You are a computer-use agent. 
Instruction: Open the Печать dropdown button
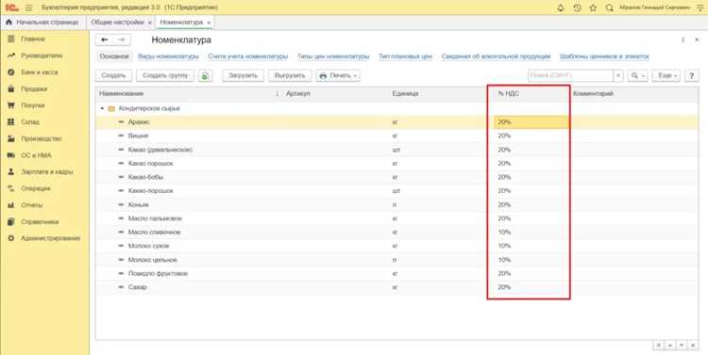338,75
